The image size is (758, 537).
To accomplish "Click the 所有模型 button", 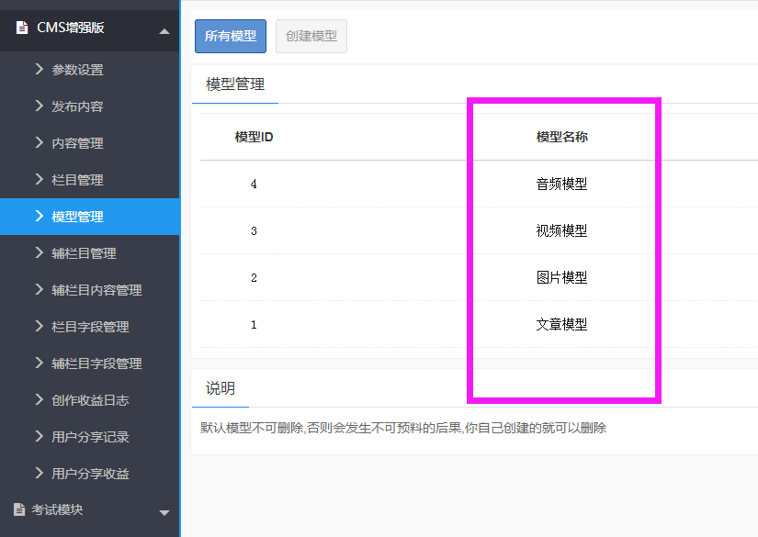I will 230,37.
